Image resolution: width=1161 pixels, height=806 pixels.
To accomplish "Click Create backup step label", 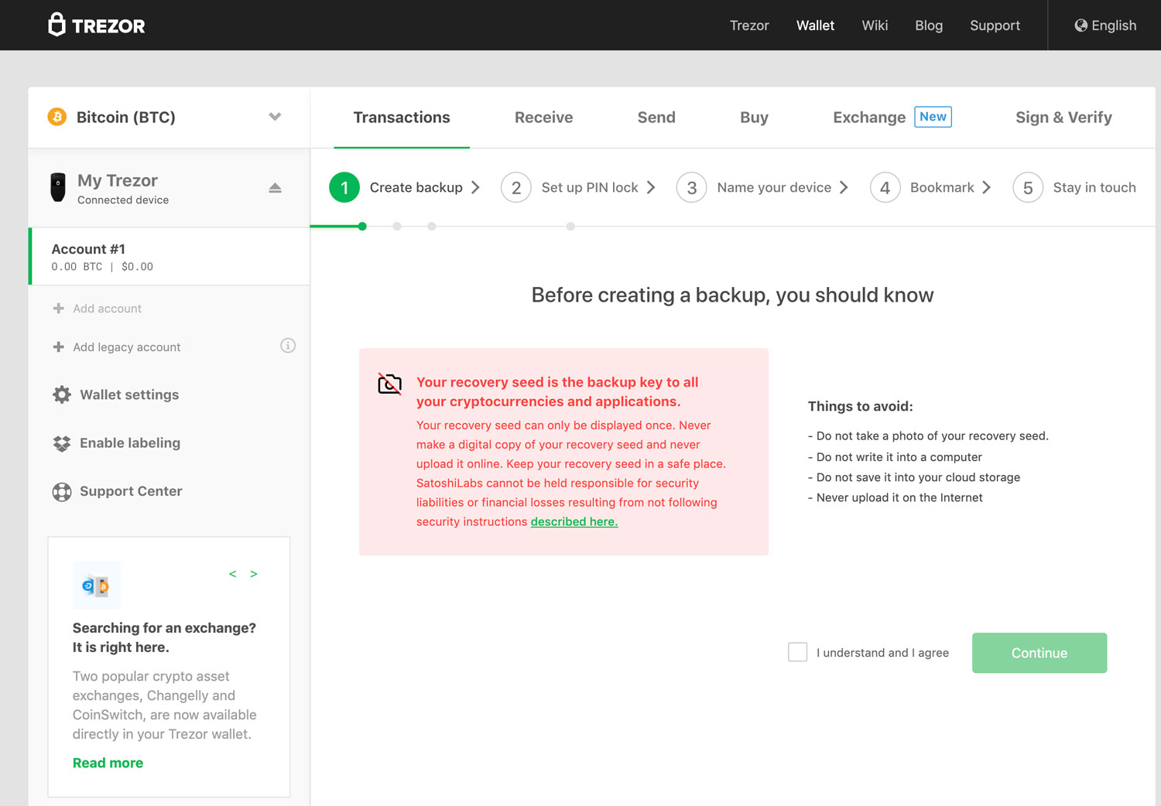I will pos(416,188).
